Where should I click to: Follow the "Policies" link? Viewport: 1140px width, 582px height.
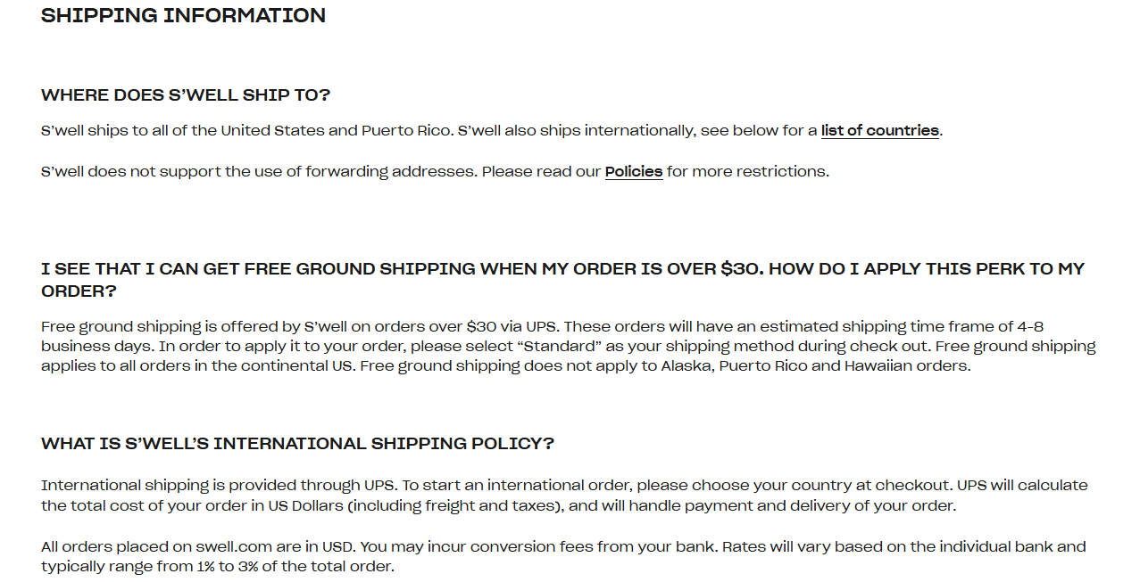tap(633, 171)
